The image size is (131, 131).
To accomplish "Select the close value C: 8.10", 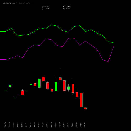I will pos(45,7).
